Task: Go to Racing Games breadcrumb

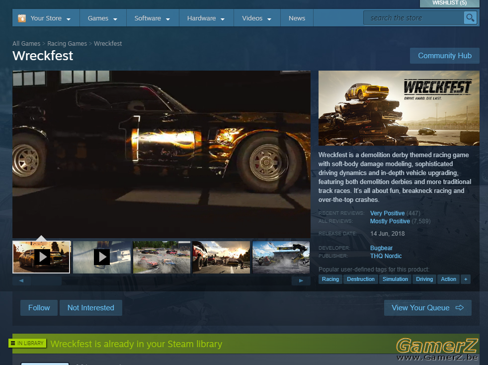Action: (67, 44)
